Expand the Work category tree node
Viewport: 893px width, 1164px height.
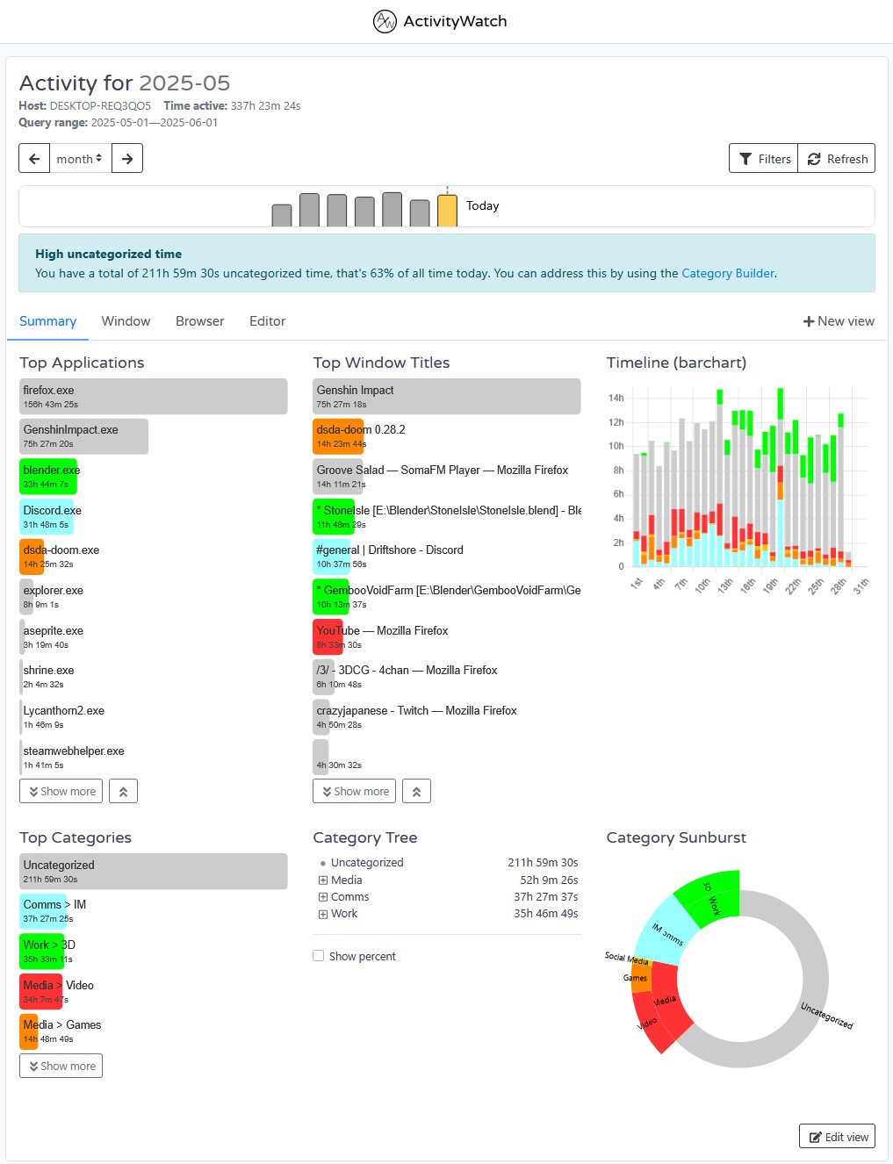pos(323,914)
